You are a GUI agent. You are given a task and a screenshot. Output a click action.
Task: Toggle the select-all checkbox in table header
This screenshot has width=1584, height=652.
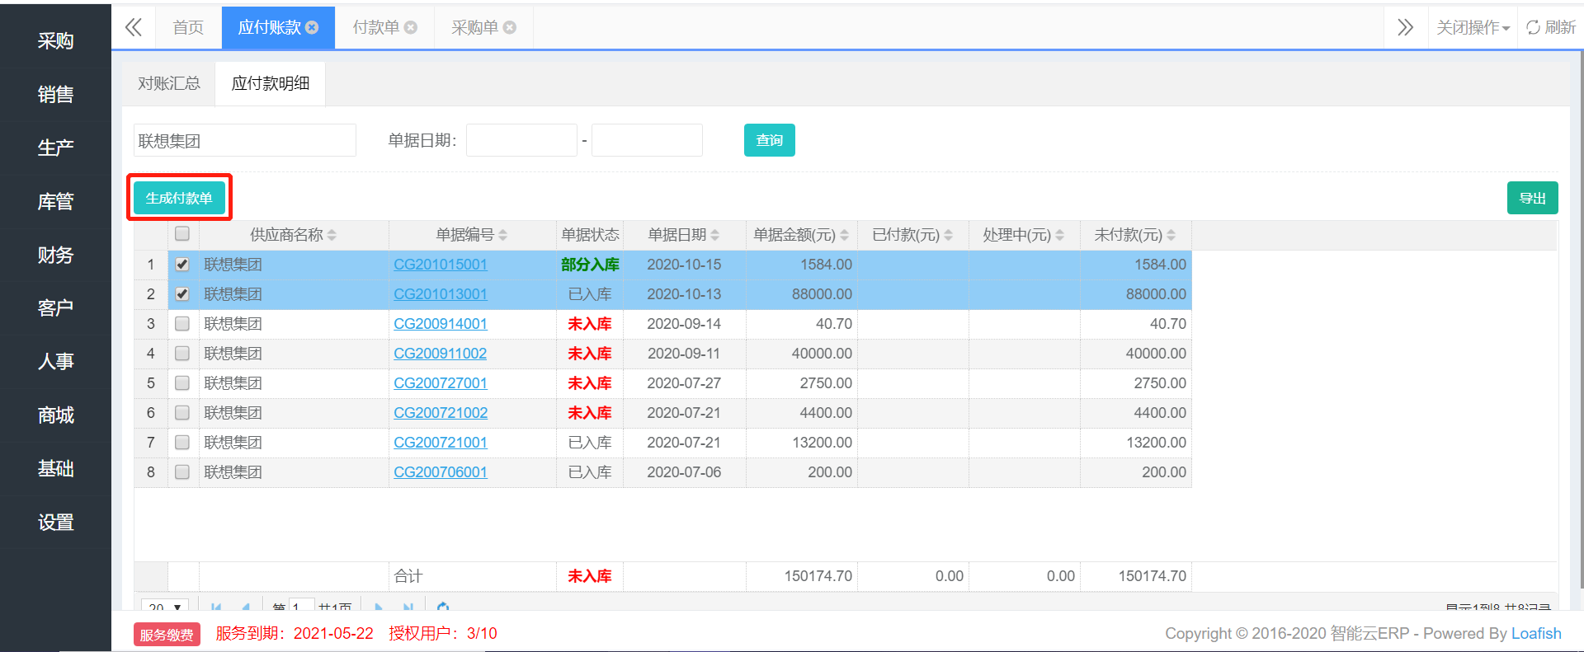[x=182, y=233]
